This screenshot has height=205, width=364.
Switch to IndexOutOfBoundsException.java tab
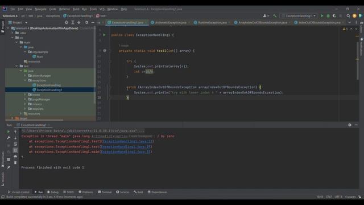tap(319, 23)
